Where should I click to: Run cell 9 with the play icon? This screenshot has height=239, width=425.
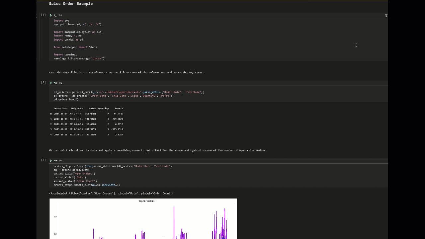[51, 161]
